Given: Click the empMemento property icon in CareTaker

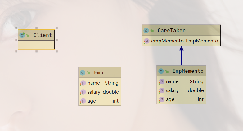Looking at the screenshot, I should coord(146,41).
